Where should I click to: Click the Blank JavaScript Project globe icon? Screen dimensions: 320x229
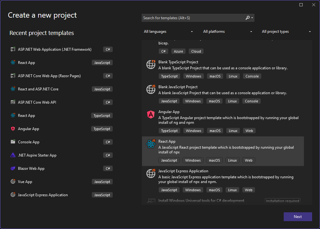(151, 89)
